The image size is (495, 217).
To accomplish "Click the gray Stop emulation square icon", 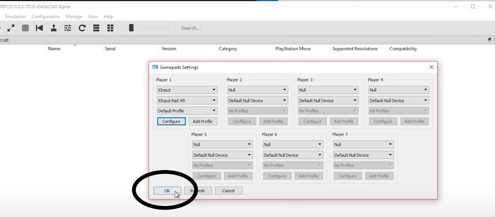I will [25, 28].
